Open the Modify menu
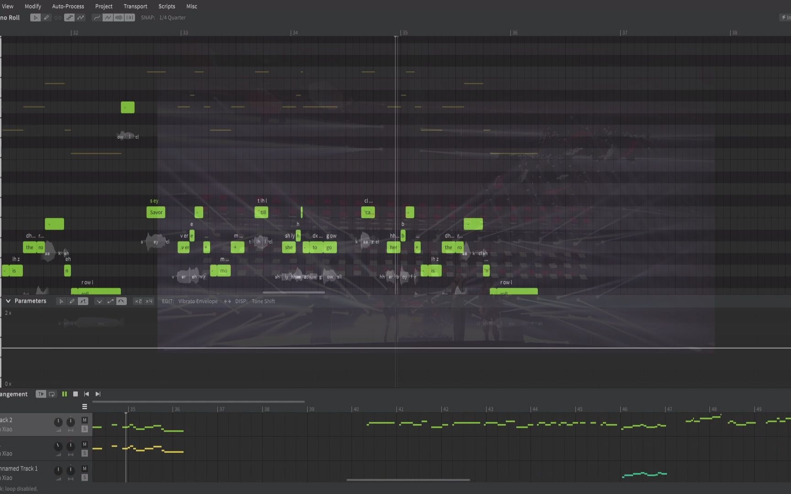The width and height of the screenshot is (791, 494). tap(33, 6)
